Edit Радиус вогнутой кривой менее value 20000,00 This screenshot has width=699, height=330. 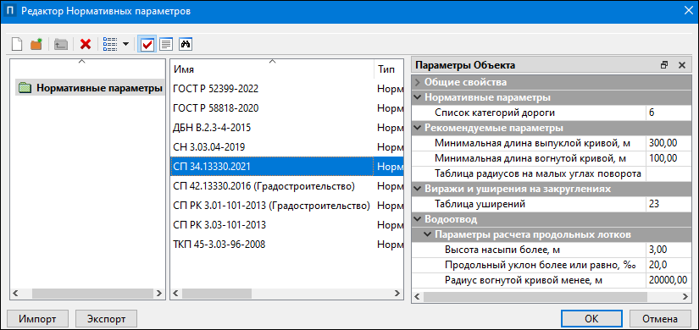[668, 280]
